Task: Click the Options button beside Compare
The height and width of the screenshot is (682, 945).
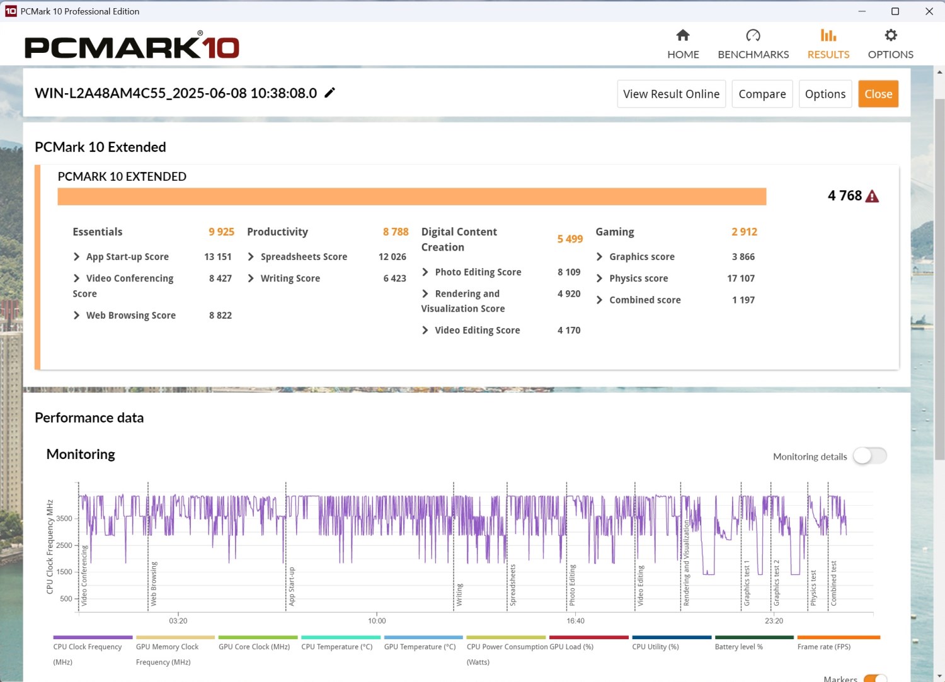Action: (825, 94)
